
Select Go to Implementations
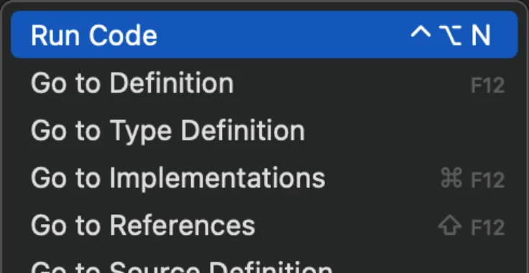264,177
